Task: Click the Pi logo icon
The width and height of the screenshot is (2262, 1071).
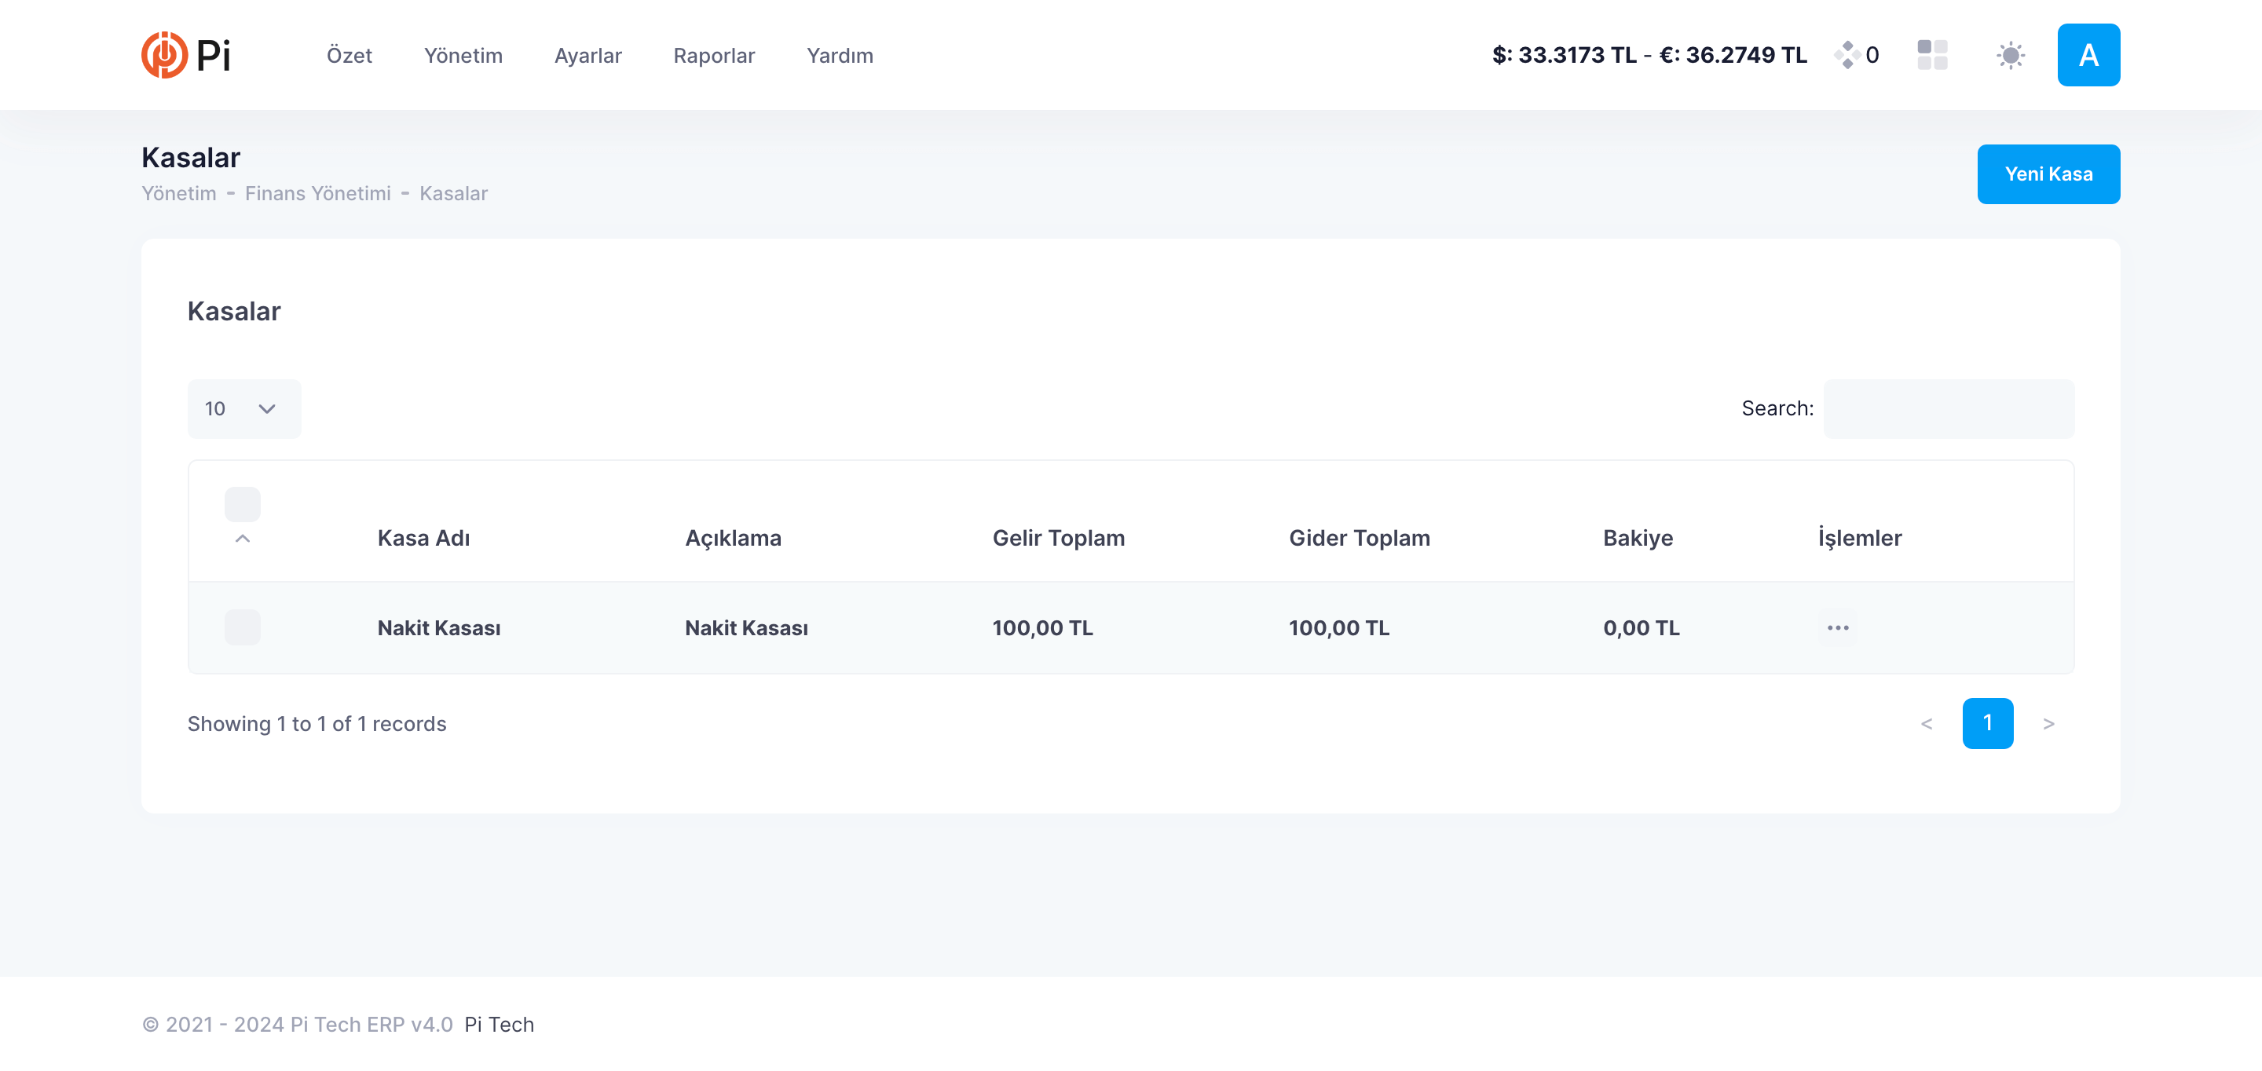Action: coord(164,54)
